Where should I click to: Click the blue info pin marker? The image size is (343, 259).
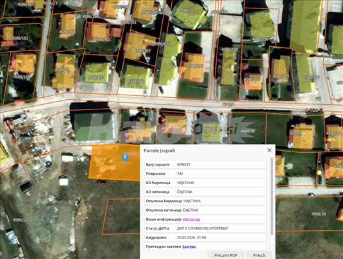(x=124, y=157)
